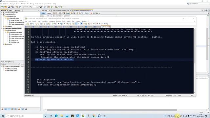Select image2.png in project tree
This screenshot has height=118, width=210.
(14, 40)
